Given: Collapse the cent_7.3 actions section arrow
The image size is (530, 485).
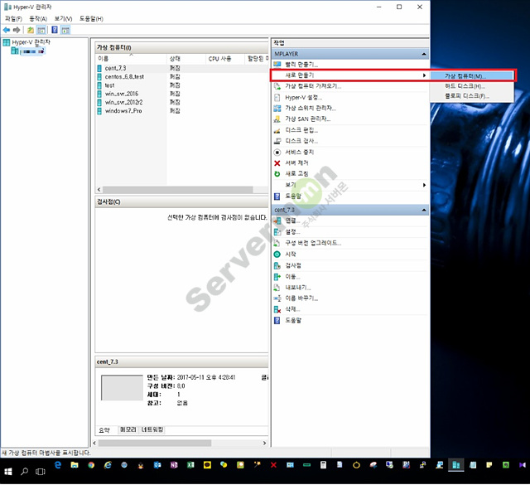Looking at the screenshot, I should point(424,211).
